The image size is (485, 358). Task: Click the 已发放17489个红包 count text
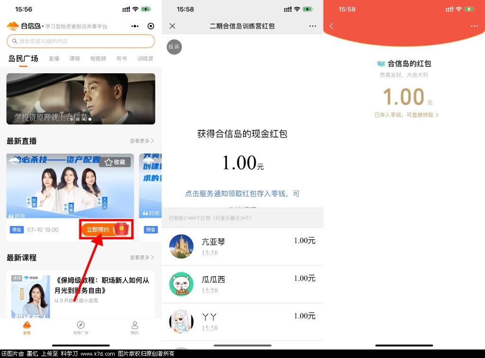210,218
